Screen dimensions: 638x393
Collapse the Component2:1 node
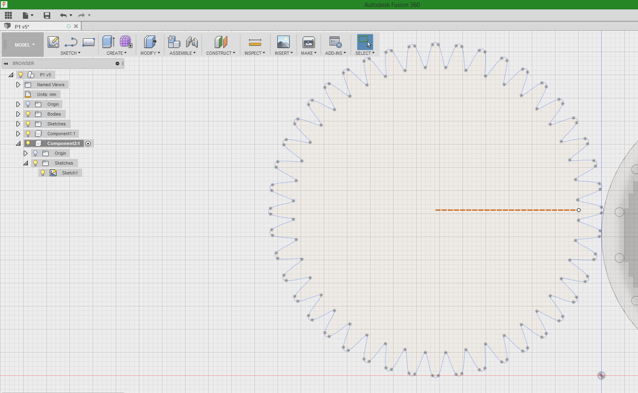point(18,143)
